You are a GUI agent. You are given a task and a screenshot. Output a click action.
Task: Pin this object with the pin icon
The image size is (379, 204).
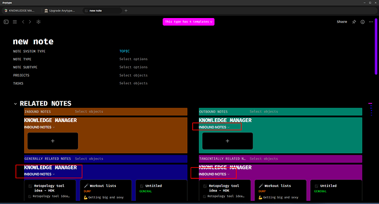click(354, 22)
